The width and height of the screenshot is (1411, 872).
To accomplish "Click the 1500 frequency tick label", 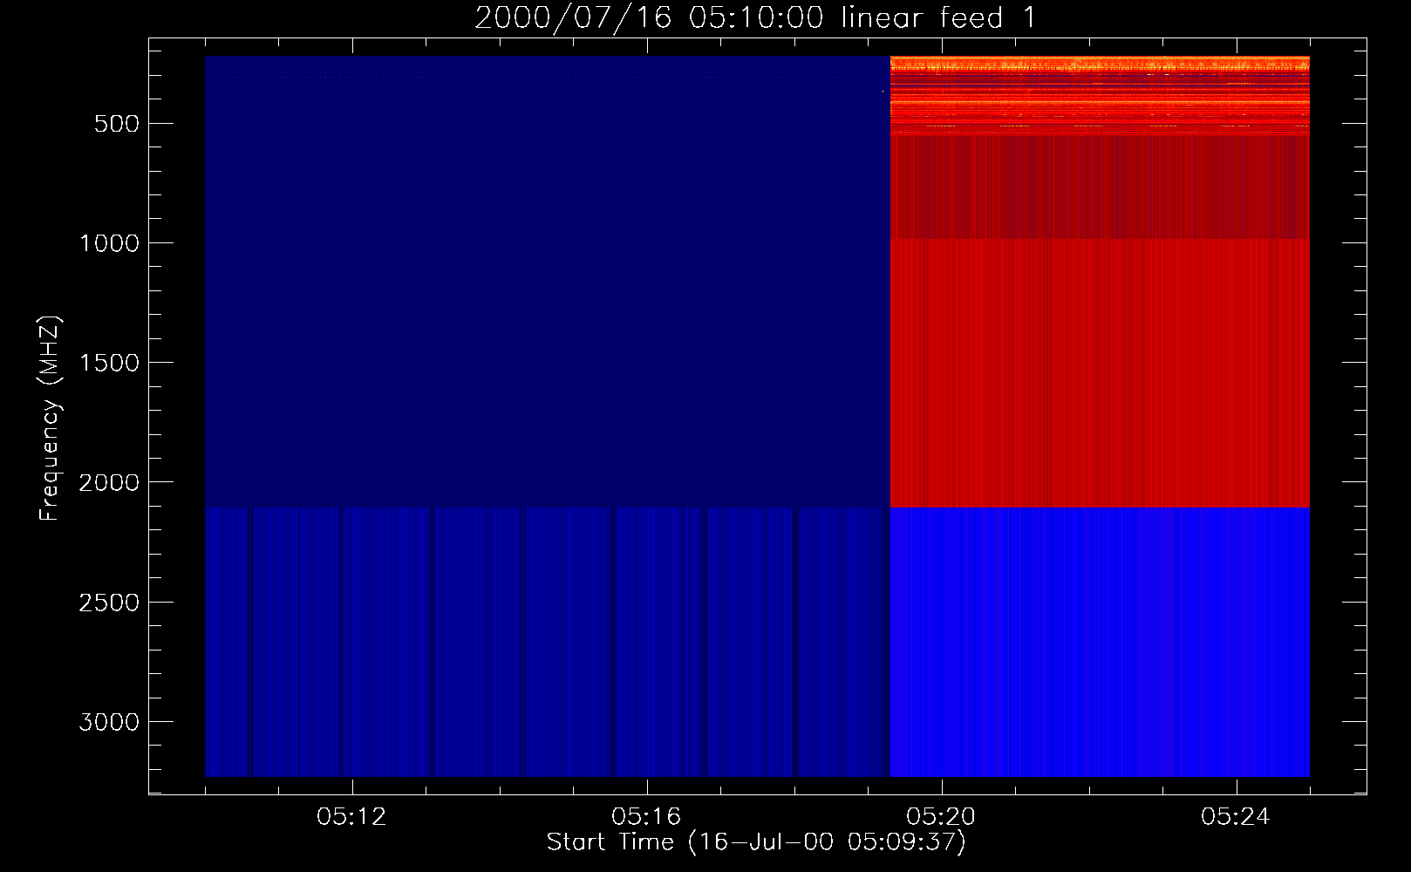I will (109, 363).
